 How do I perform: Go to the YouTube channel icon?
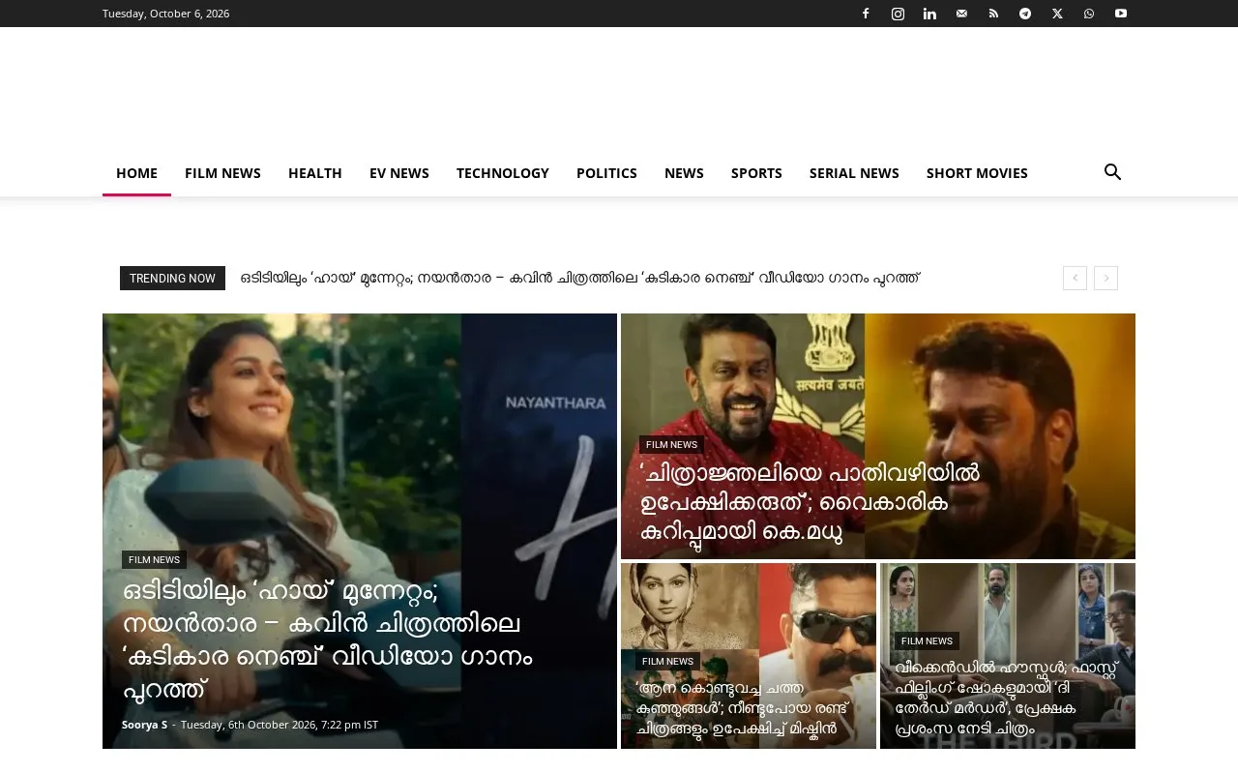pos(1121,14)
